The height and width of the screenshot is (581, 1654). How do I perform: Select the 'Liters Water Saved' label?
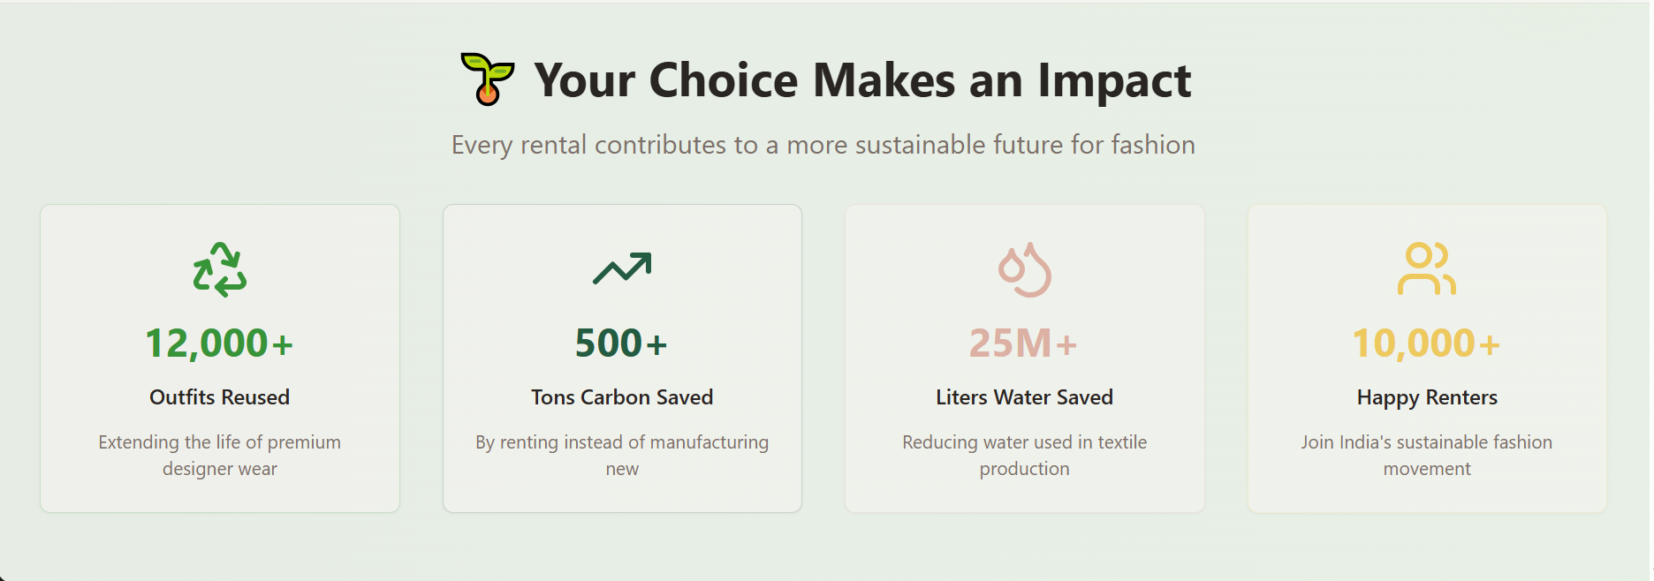[x=1024, y=397]
